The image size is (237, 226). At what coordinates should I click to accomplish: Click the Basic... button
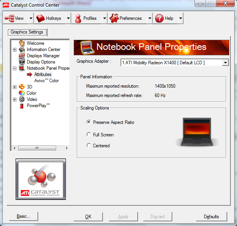(x=23, y=216)
